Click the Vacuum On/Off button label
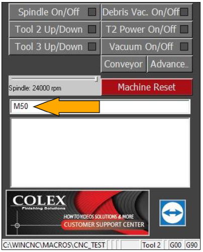The height and width of the screenshot is (252, 203). pyautogui.click(x=141, y=46)
